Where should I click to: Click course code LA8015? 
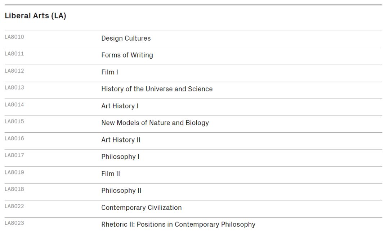point(14,121)
